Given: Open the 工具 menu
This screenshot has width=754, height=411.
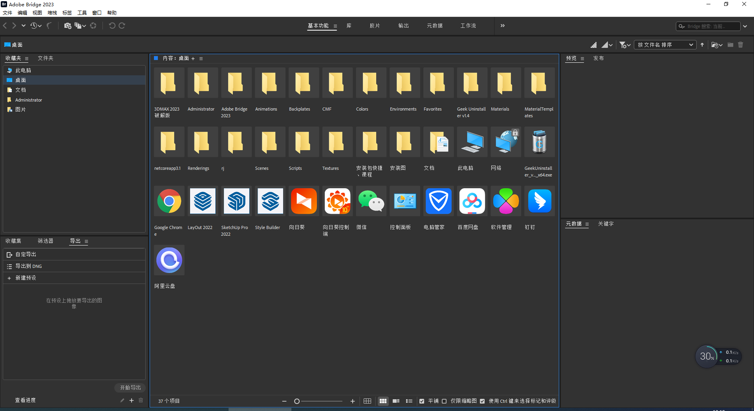Looking at the screenshot, I should 82,13.
